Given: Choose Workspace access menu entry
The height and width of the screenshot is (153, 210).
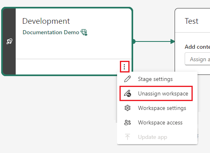Looking at the screenshot, I should point(157,122).
